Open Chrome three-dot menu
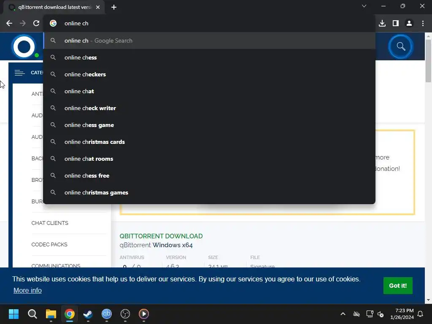Image resolution: width=432 pixels, height=324 pixels. click(423, 24)
